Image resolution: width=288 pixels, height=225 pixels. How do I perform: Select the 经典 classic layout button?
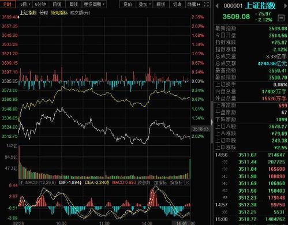177,4
